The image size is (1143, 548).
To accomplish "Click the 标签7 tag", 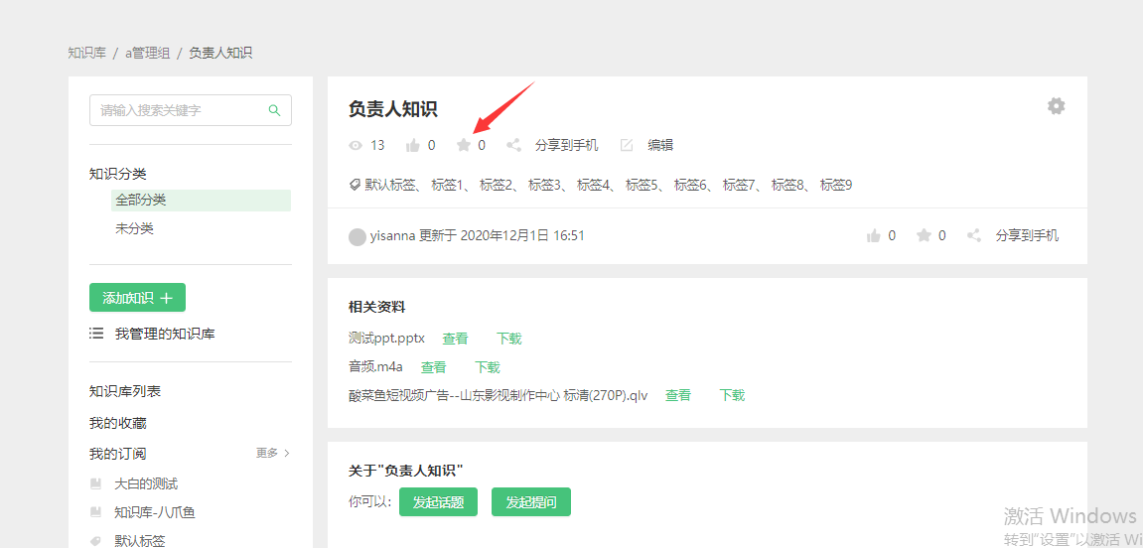I will pos(739,185).
